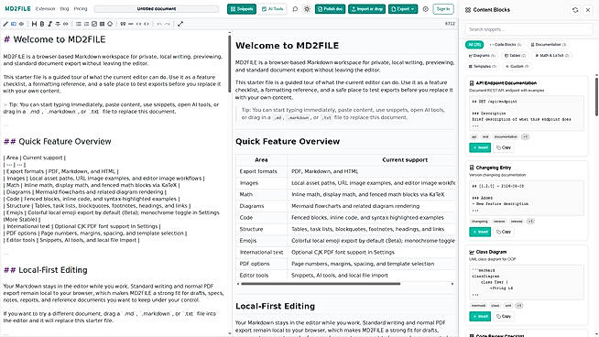
Task: Click the Polish doc button
Action: point(330,9)
